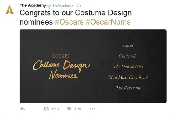Click the reply arrow icon
This screenshot has height=115, width=170.
pyautogui.click(x=23, y=109)
